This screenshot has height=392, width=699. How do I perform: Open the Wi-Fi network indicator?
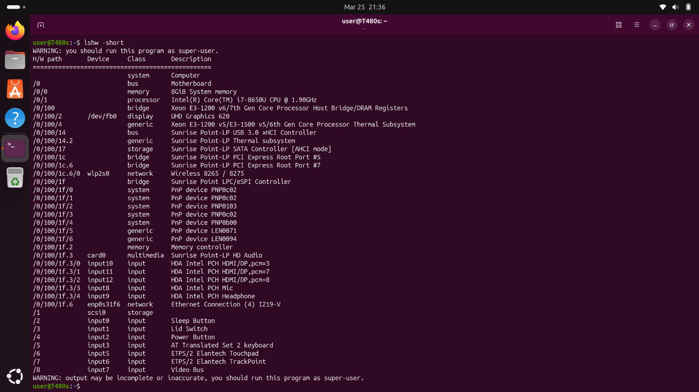(x=663, y=7)
